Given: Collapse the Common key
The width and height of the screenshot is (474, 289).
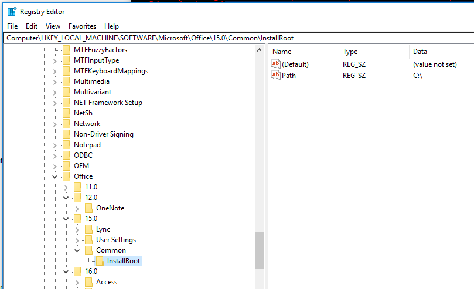Looking at the screenshot, I should pos(77,251).
